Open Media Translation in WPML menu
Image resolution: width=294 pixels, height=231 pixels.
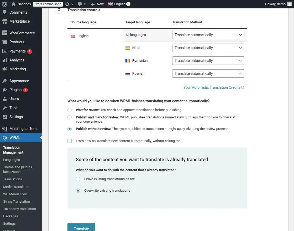click(16, 187)
